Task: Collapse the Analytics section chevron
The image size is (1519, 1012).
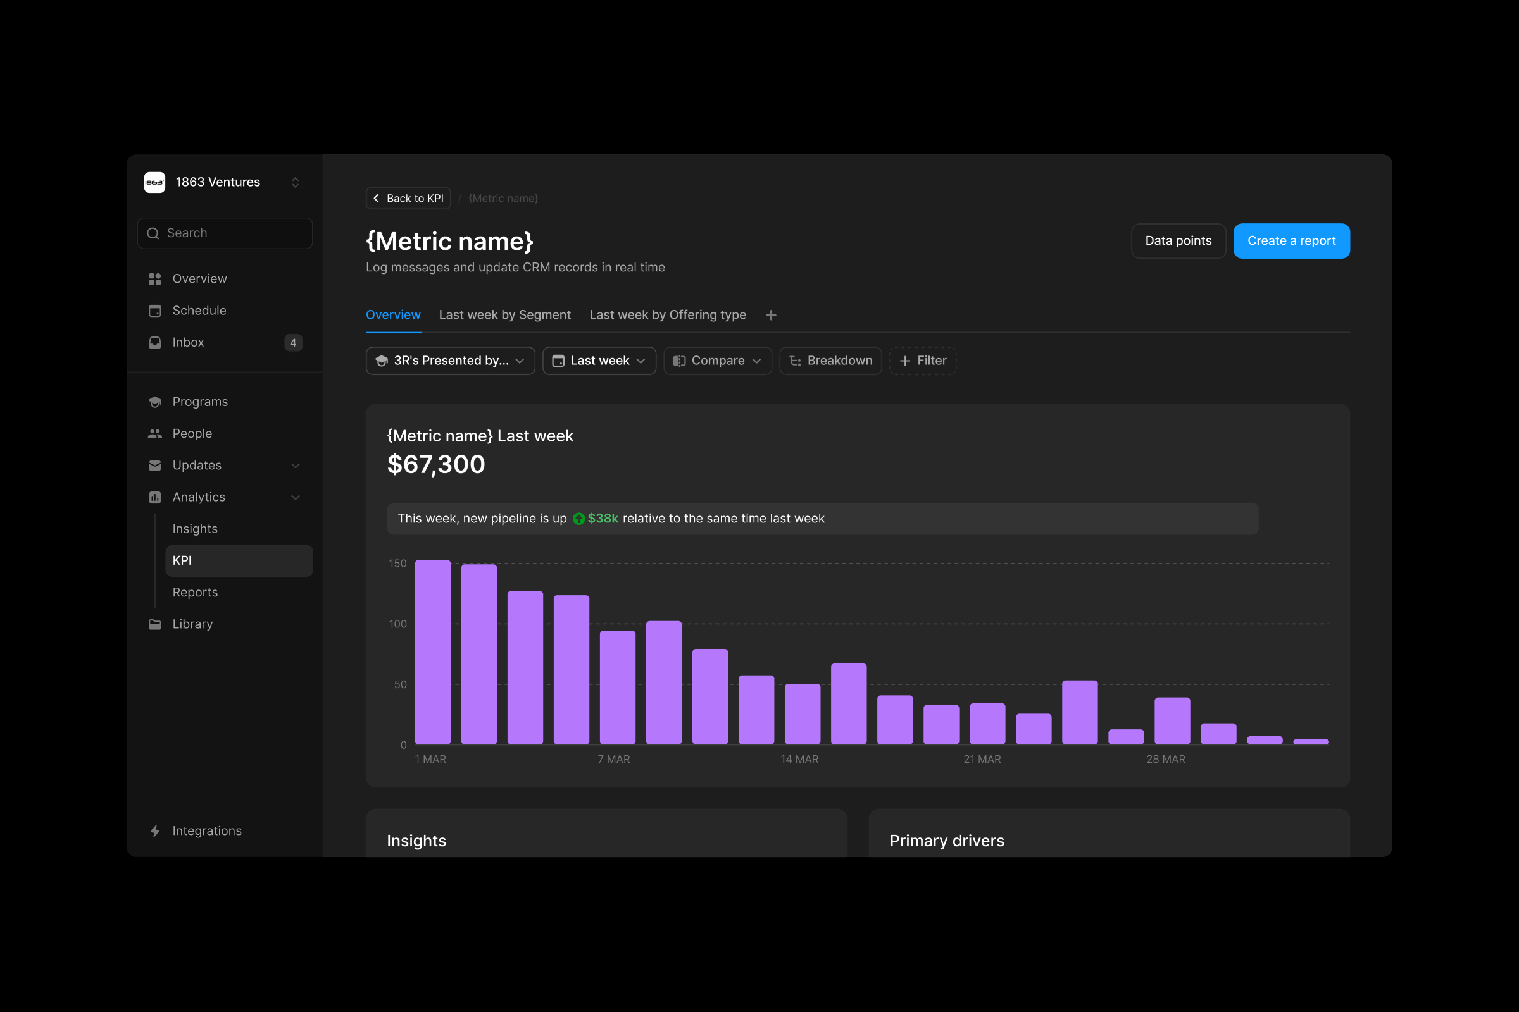Action: click(x=296, y=497)
